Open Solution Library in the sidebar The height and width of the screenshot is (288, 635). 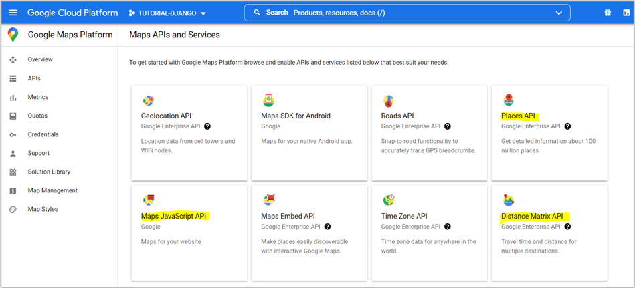tap(49, 172)
